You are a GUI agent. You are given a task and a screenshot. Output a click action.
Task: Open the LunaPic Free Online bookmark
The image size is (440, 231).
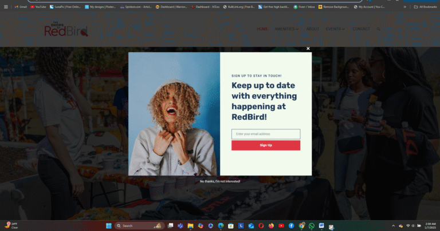pyautogui.click(x=65, y=7)
